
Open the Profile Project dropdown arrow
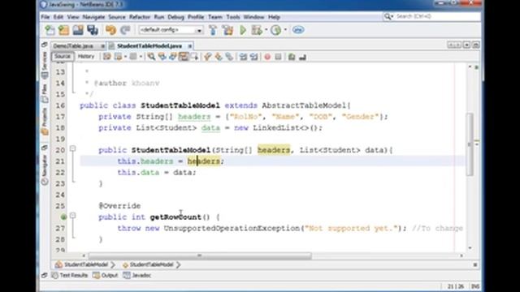pyautogui.click(x=285, y=30)
